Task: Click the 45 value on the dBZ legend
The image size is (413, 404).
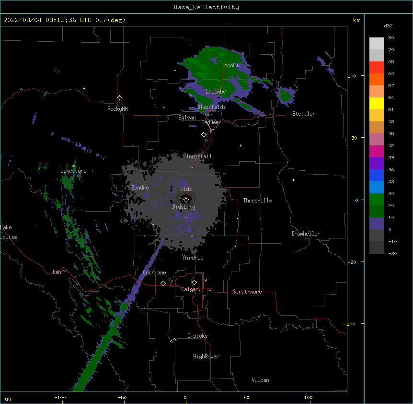Action: click(x=391, y=133)
